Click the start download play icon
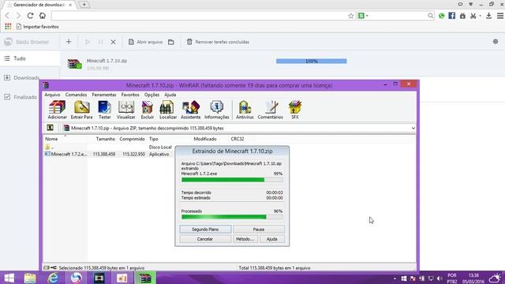 point(88,42)
